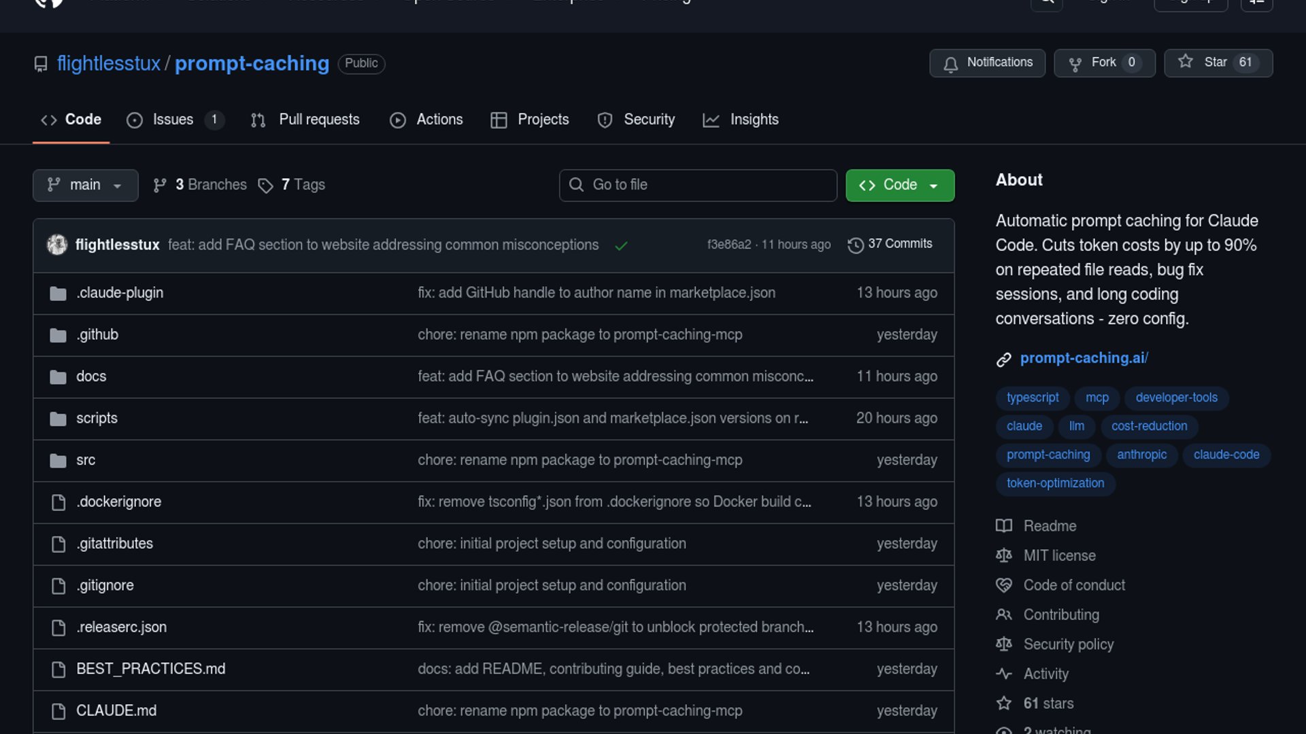Click the tag icon beside 7 Tags
The height and width of the screenshot is (734, 1306).
point(265,186)
